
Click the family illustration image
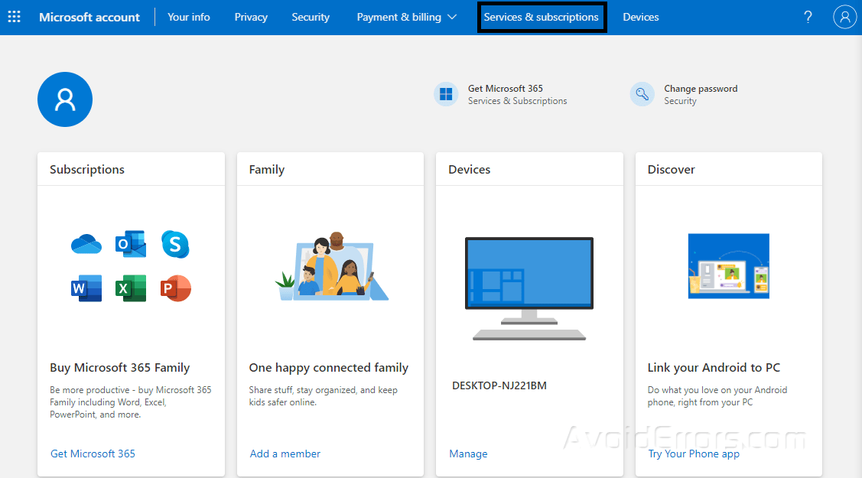coord(332,266)
